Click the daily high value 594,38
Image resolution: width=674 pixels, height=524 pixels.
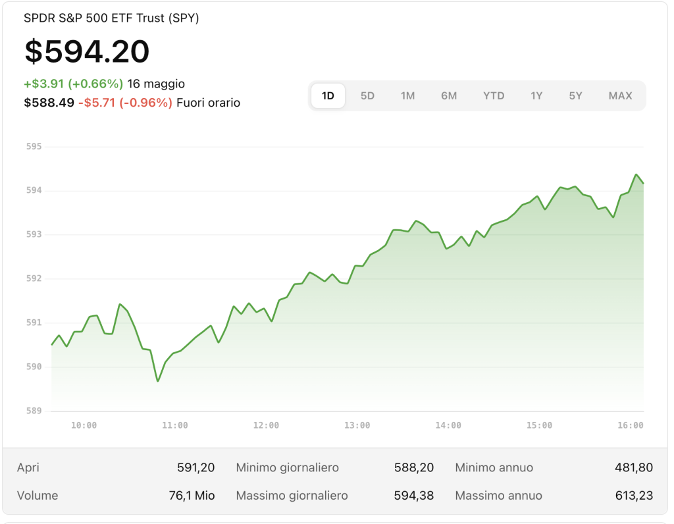click(x=414, y=496)
